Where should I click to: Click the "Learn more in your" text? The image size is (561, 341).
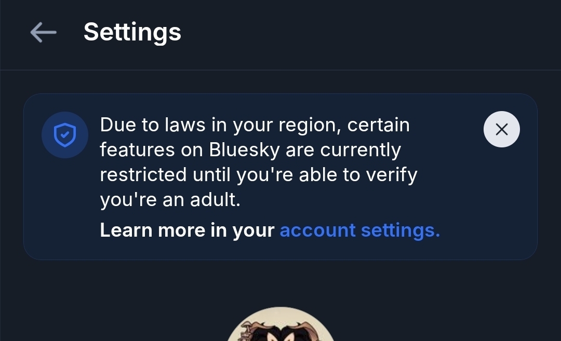187,230
